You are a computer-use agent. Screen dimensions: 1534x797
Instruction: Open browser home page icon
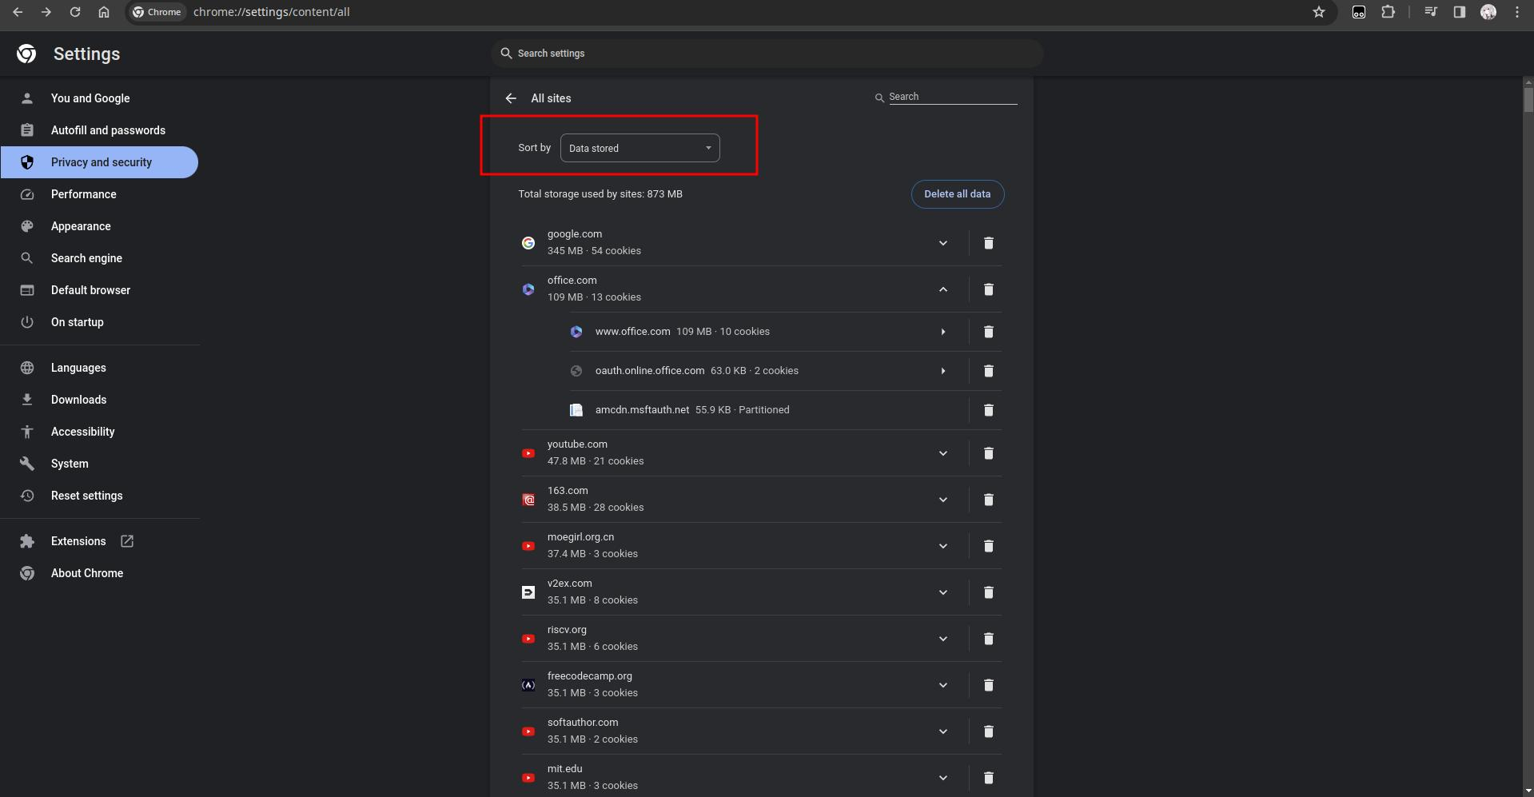coord(104,12)
